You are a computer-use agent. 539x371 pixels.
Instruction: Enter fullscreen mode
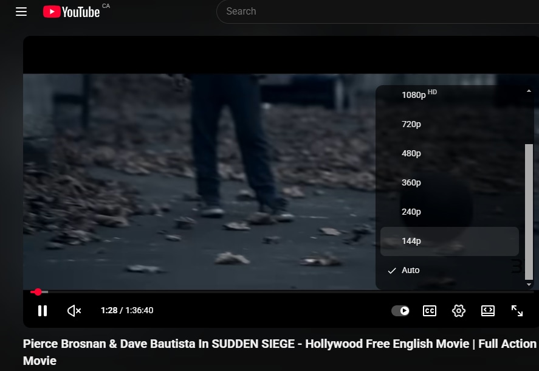[517, 311]
